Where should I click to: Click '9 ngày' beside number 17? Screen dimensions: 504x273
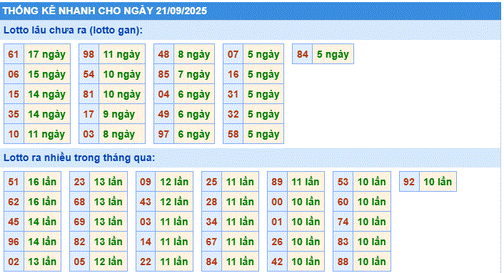point(122,114)
